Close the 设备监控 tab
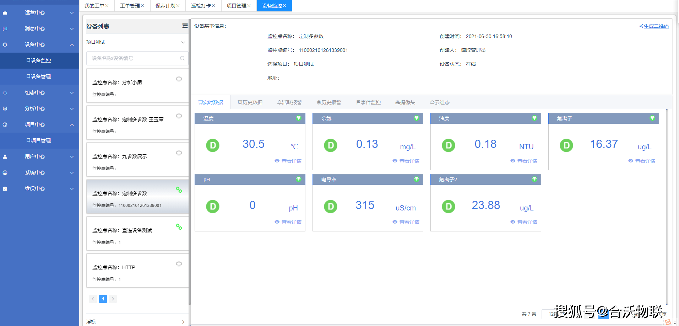The image size is (679, 326). point(284,6)
